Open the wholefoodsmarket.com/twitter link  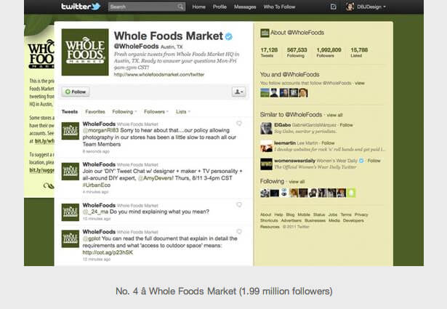tap(159, 74)
